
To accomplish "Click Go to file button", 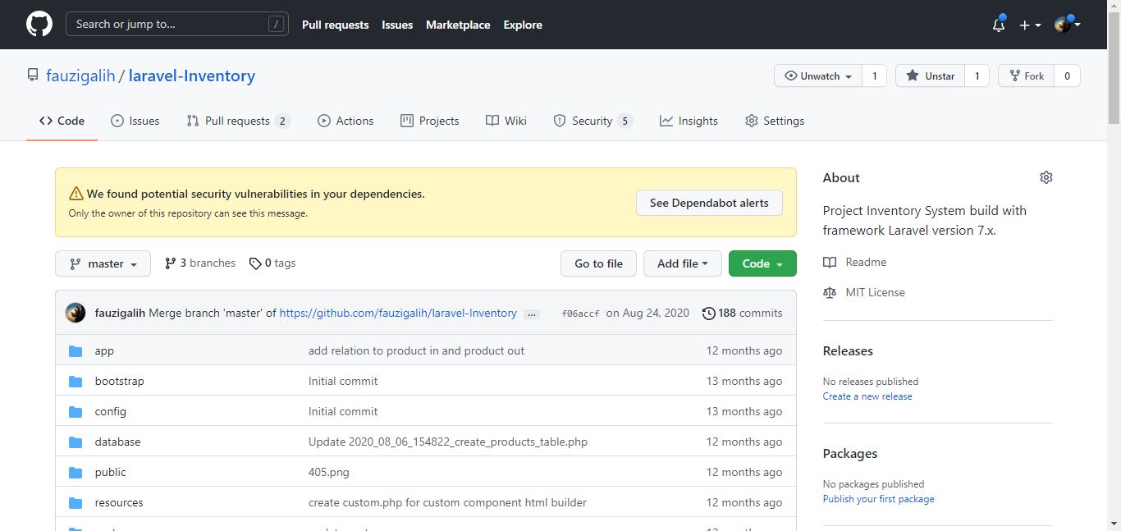I will pyautogui.click(x=598, y=263).
